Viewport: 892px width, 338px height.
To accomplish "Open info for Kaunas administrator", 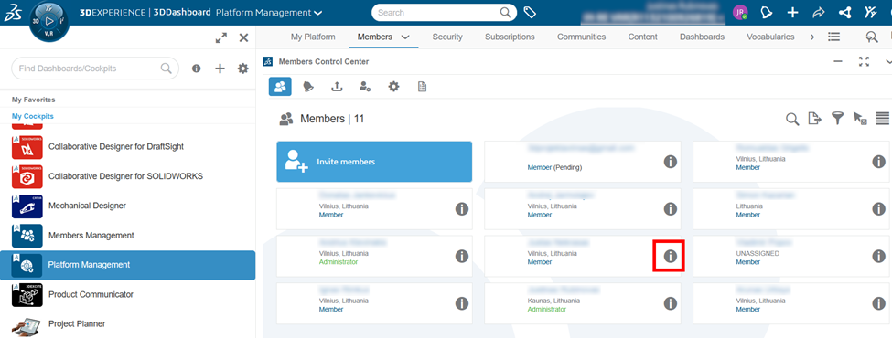I will coord(671,303).
